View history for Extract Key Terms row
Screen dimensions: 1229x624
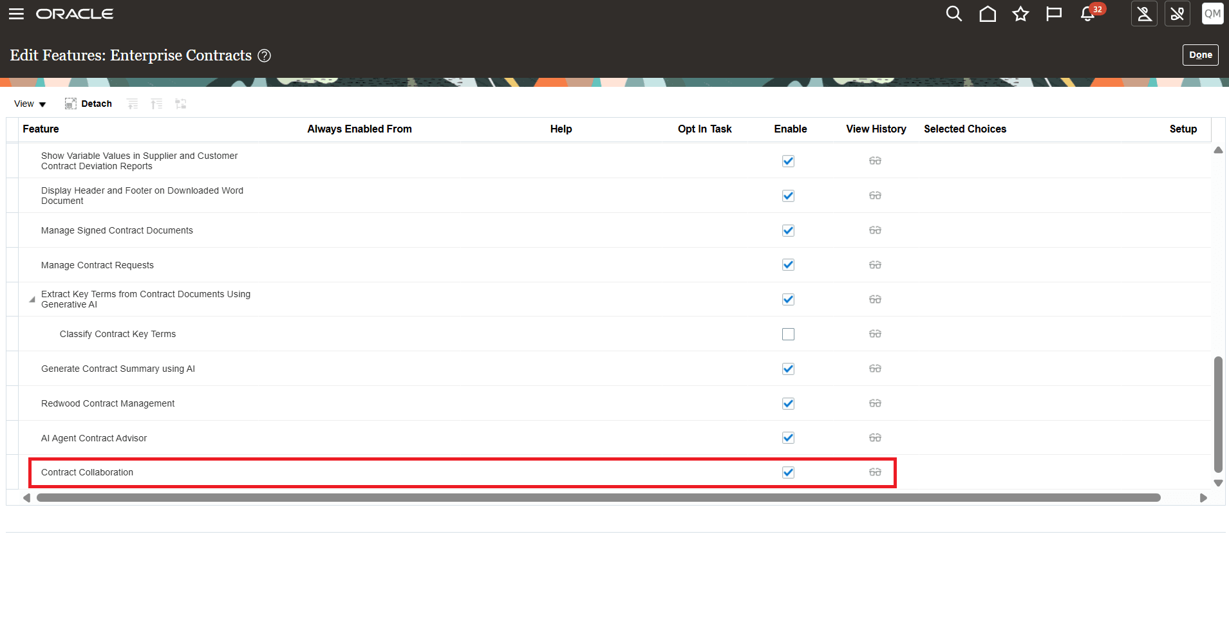[x=875, y=299]
